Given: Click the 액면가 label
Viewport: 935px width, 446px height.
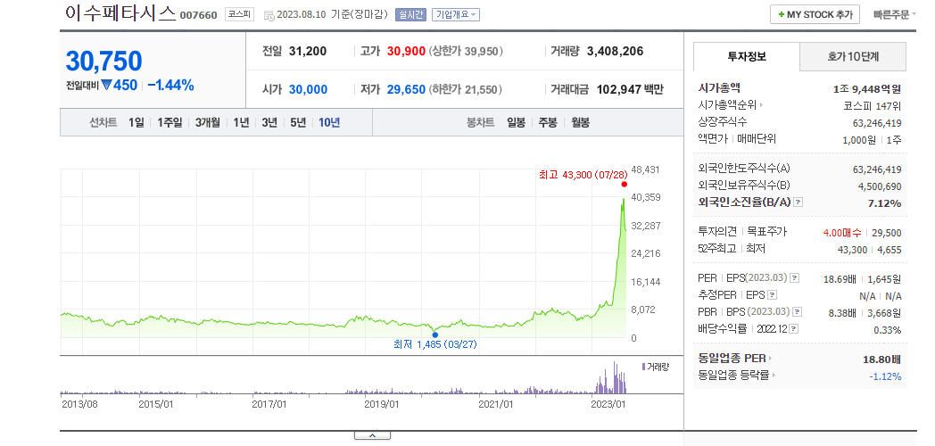Looking at the screenshot, I should pyautogui.click(x=713, y=138).
